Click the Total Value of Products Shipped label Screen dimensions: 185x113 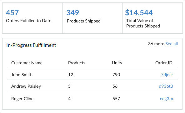pos(143,23)
